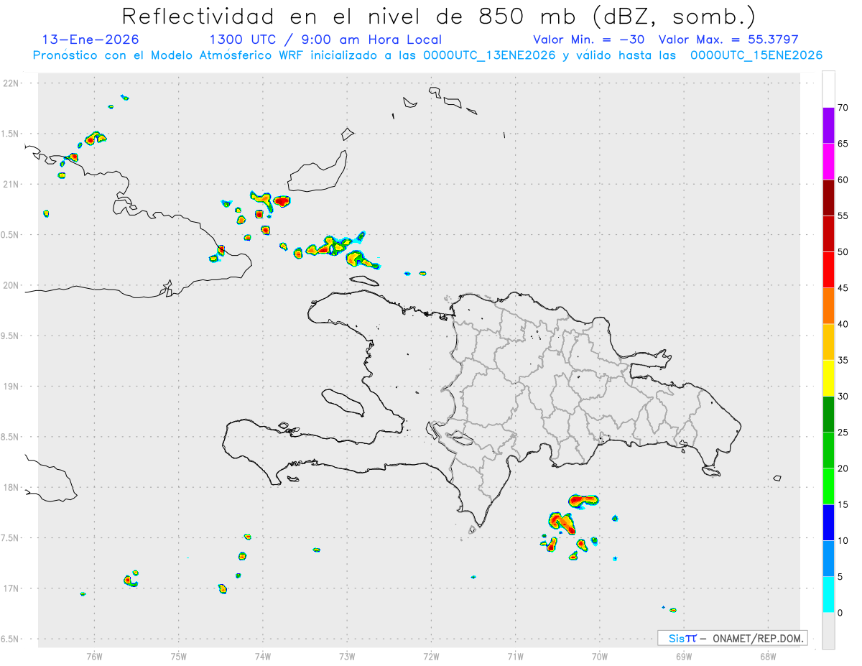Select the dark red 50–55 dBZ legend swatch
The width and height of the screenshot is (862, 666).
828,234
